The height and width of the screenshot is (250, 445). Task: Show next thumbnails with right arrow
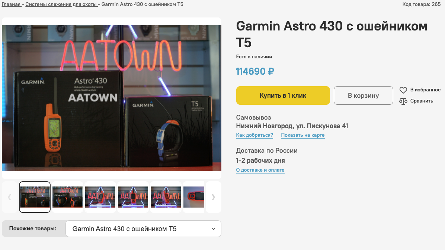[214, 197]
